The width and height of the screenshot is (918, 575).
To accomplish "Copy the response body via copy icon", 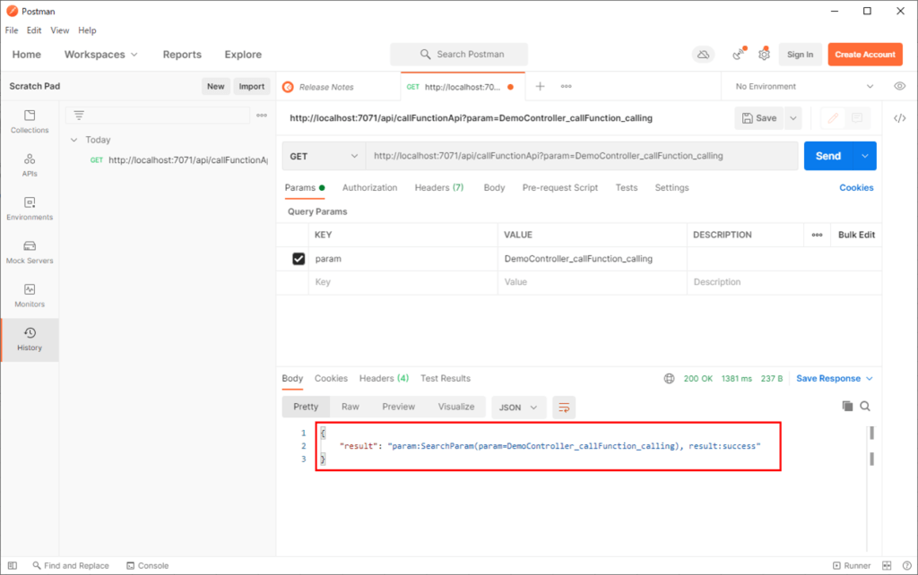I will coord(846,406).
